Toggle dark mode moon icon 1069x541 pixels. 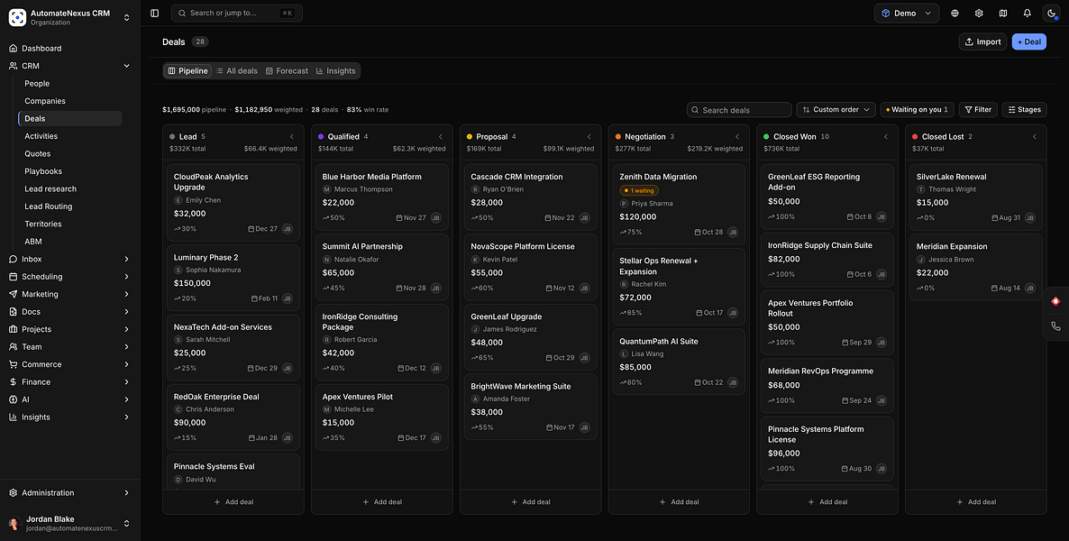click(x=1051, y=13)
